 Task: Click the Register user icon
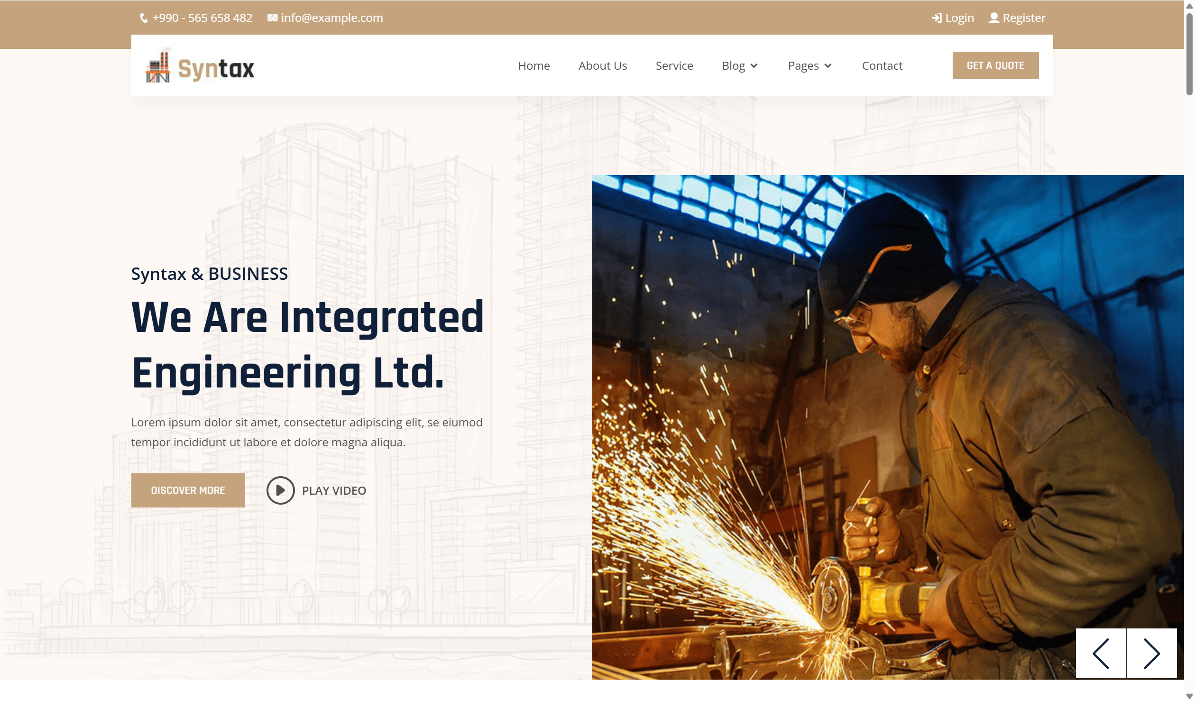994,18
